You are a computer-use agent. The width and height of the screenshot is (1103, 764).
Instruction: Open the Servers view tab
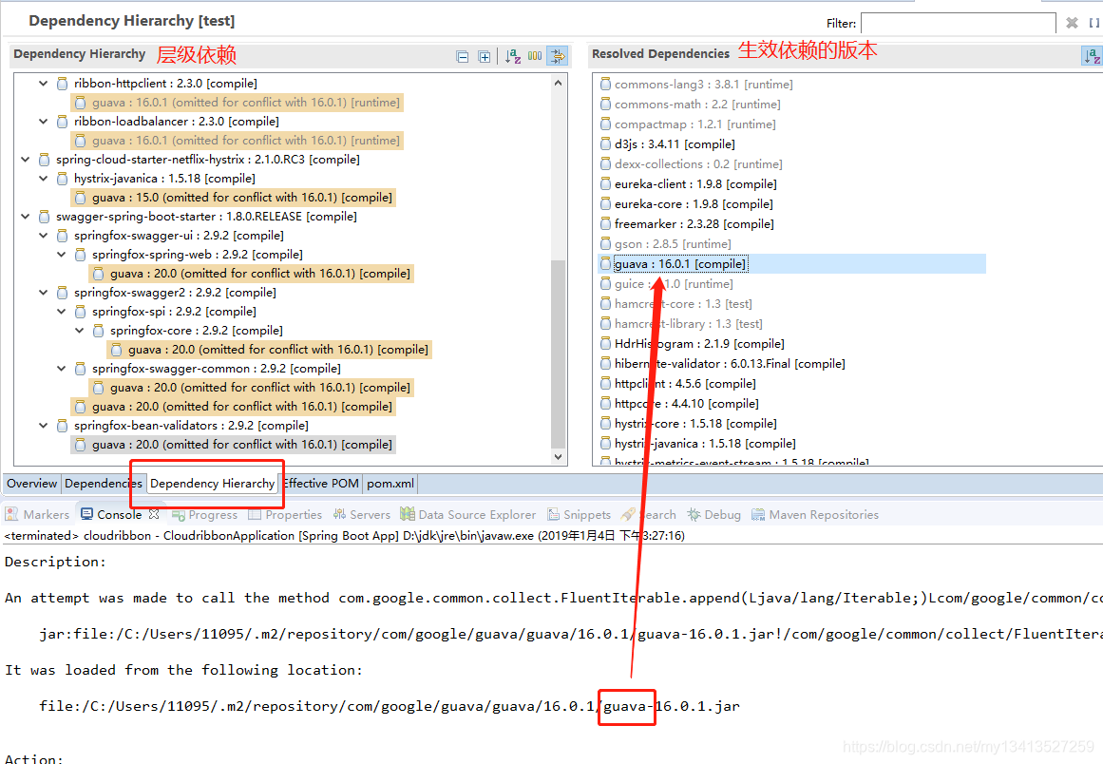(x=362, y=514)
